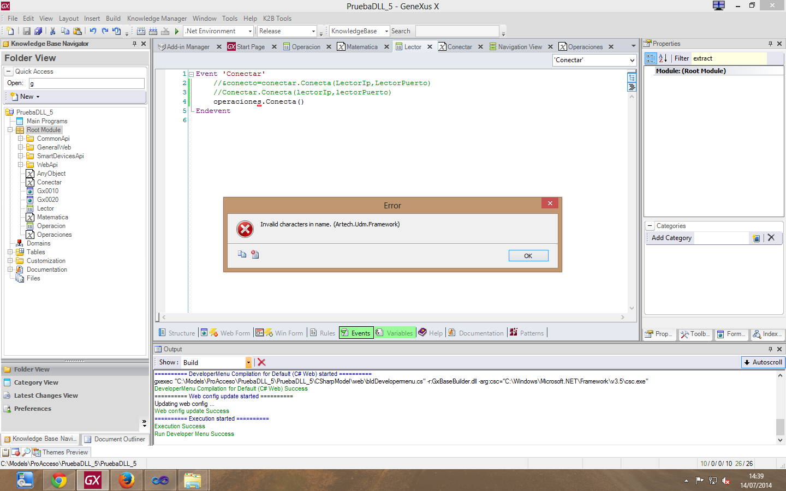Click the Save All toolbar icon

(x=38, y=31)
